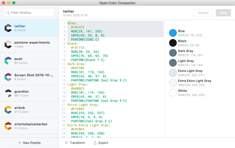Click code line '#E1E8ED'
Image resolution: width=235 pixels, height=148 pixels.
coord(78,109)
